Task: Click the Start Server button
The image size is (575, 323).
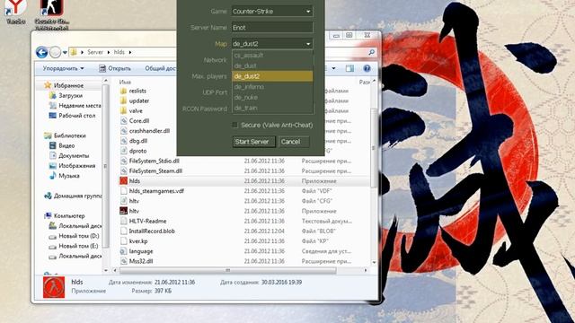Action: point(253,142)
